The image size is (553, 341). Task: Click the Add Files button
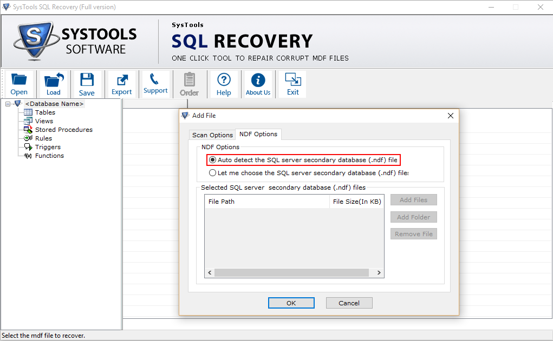(414, 200)
